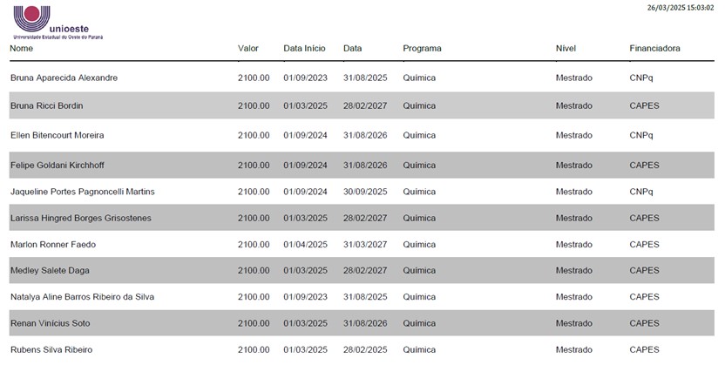
Task: Click Medley Salete Daga name
Action: 50,271
